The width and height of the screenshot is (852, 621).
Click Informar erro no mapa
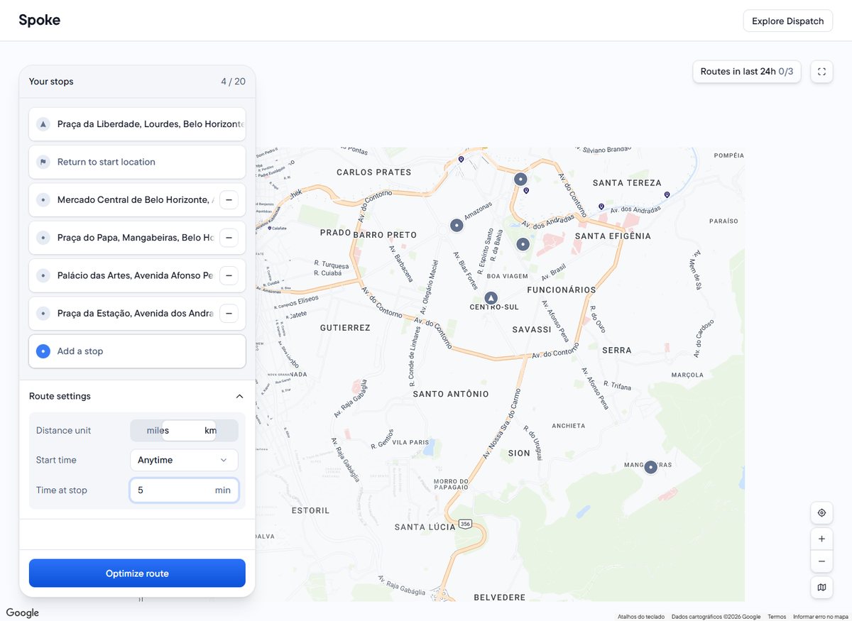(x=821, y=617)
